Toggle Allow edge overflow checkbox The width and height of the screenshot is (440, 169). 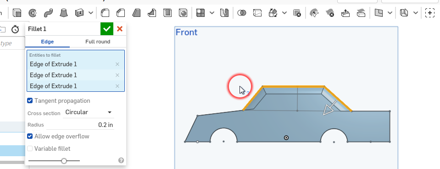30,136
